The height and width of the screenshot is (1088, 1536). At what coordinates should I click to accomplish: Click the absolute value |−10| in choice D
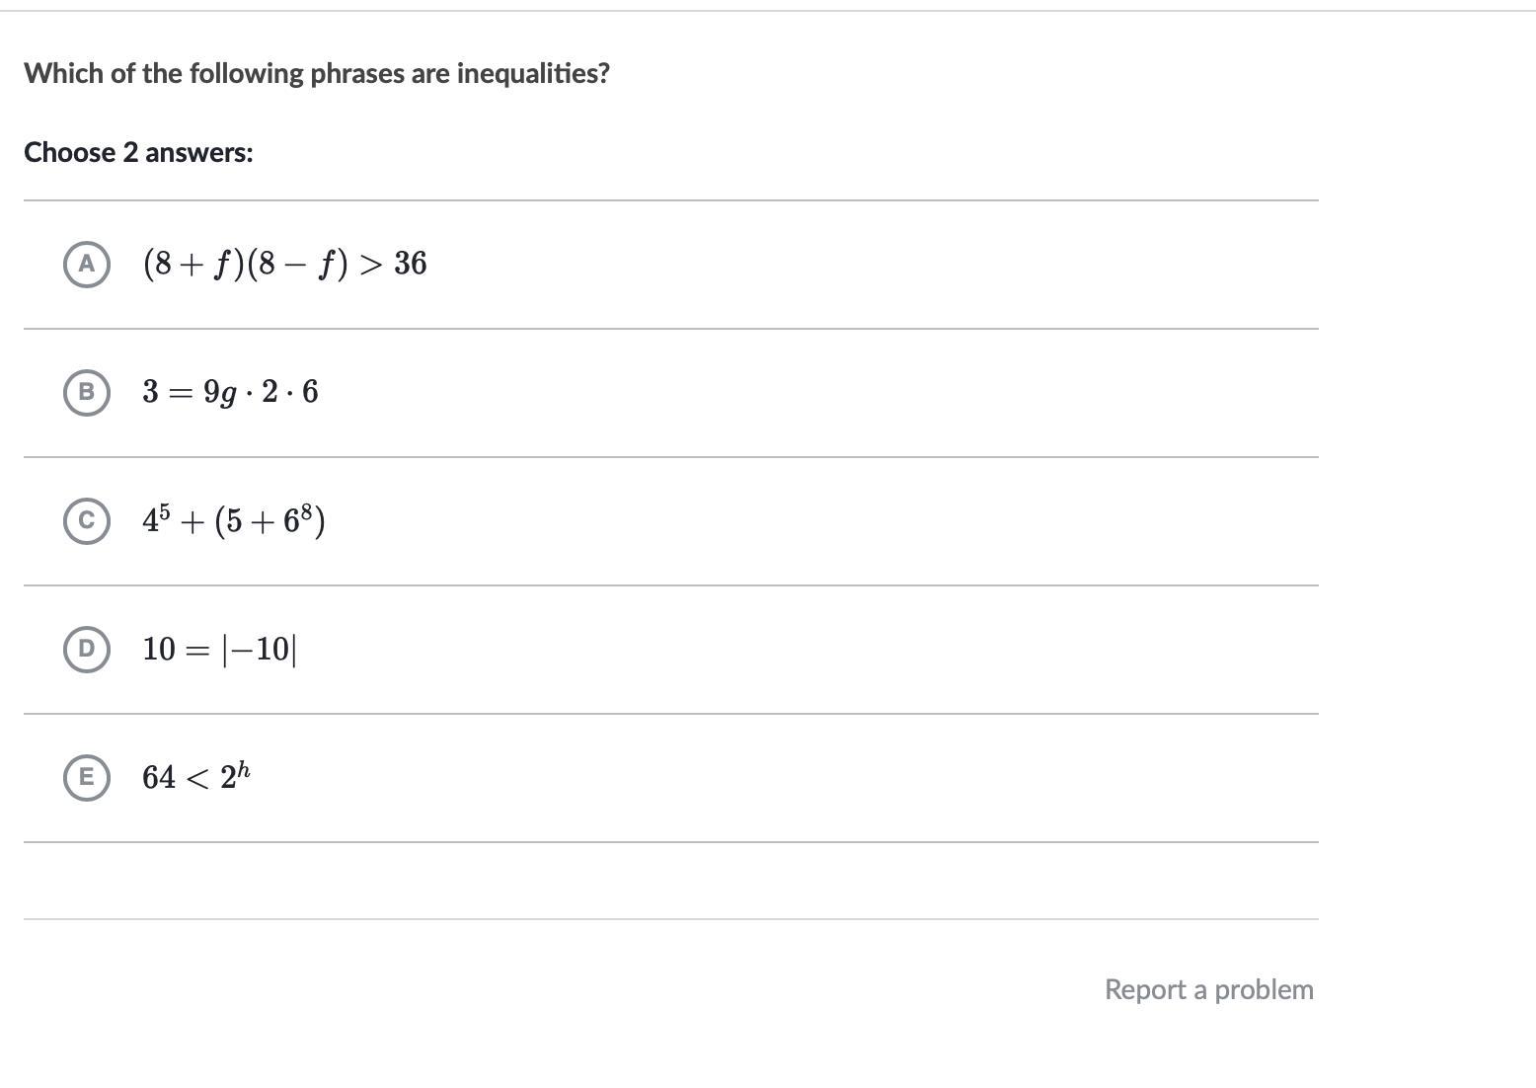click(x=260, y=649)
